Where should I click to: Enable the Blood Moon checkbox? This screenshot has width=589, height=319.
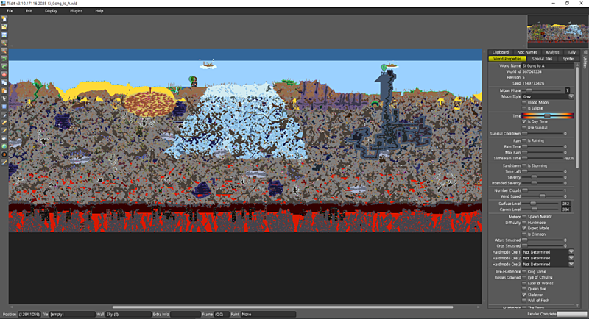coord(524,102)
